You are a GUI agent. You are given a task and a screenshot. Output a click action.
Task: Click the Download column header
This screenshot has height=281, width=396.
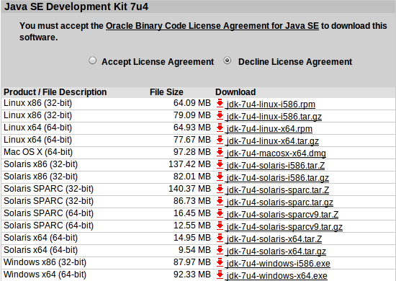(235, 92)
